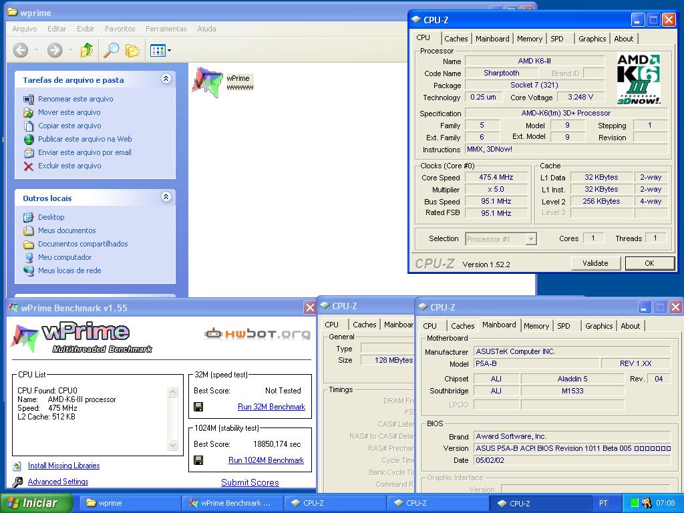The height and width of the screenshot is (513, 684).
Task: Click the Explorer Forward arrow button
Action: (x=55, y=50)
